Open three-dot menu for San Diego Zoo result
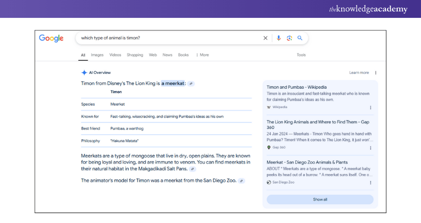This screenshot has height=223, width=421. [370, 183]
